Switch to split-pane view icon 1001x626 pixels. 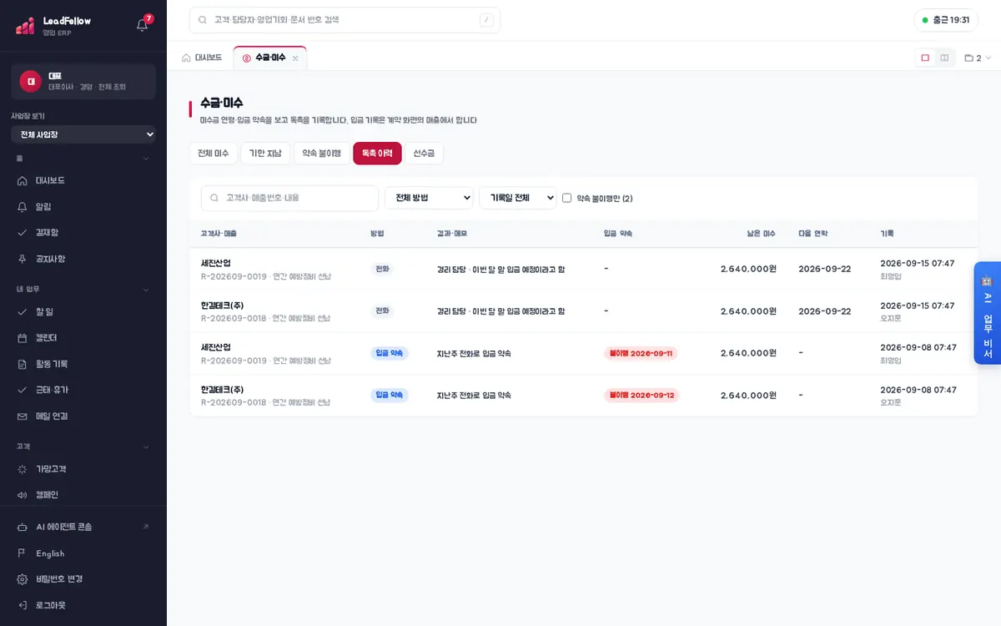pos(944,58)
